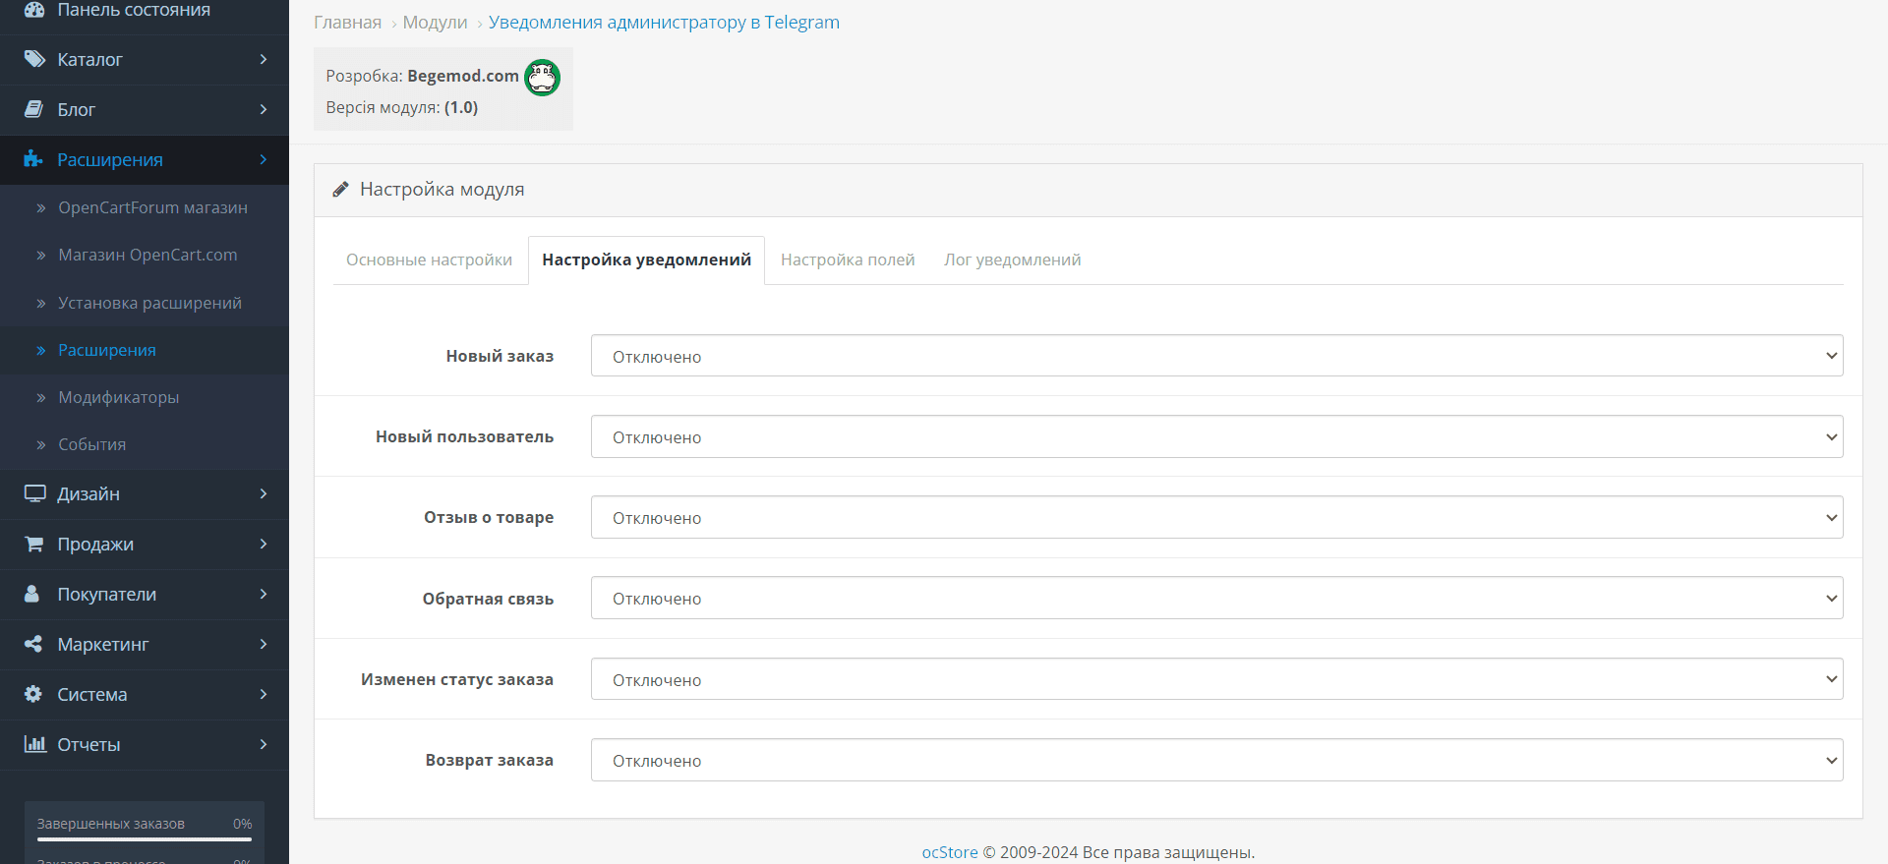
Task: Click the Extensions puzzle piece icon
Action: 34,159
